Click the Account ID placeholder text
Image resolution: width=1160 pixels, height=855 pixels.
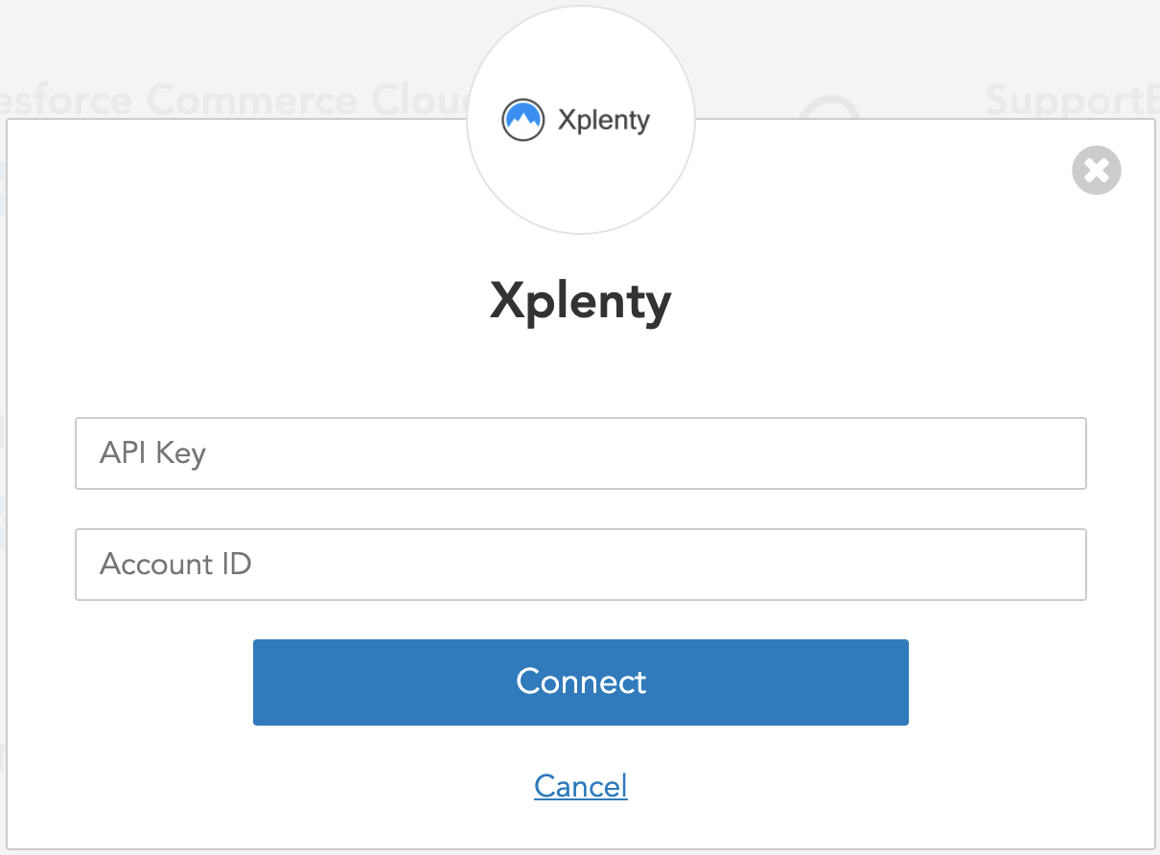[x=175, y=565]
